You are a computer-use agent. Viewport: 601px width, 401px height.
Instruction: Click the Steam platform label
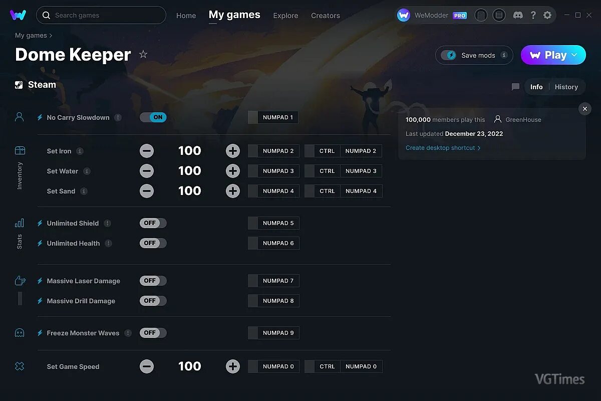[36, 85]
